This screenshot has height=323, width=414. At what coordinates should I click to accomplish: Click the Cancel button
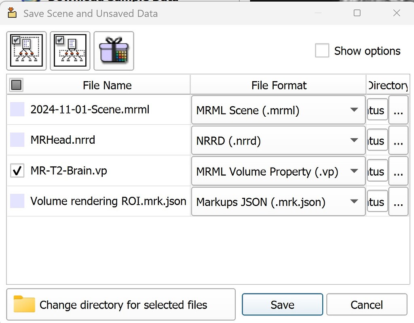click(x=366, y=304)
